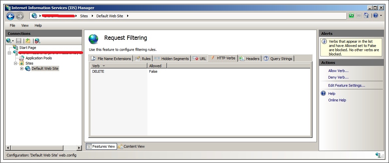
Task: Select Start Page in the tree
Action: pyautogui.click(x=27, y=48)
